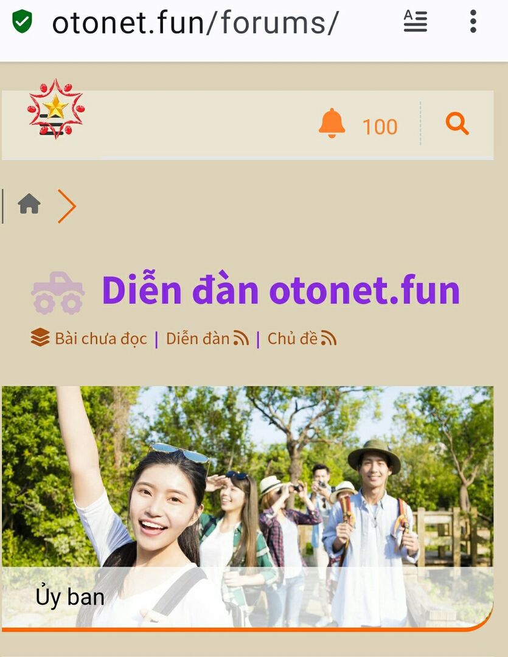Viewport: 508px width, 657px height.
Task: Open the browser three-dot menu
Action: (473, 21)
